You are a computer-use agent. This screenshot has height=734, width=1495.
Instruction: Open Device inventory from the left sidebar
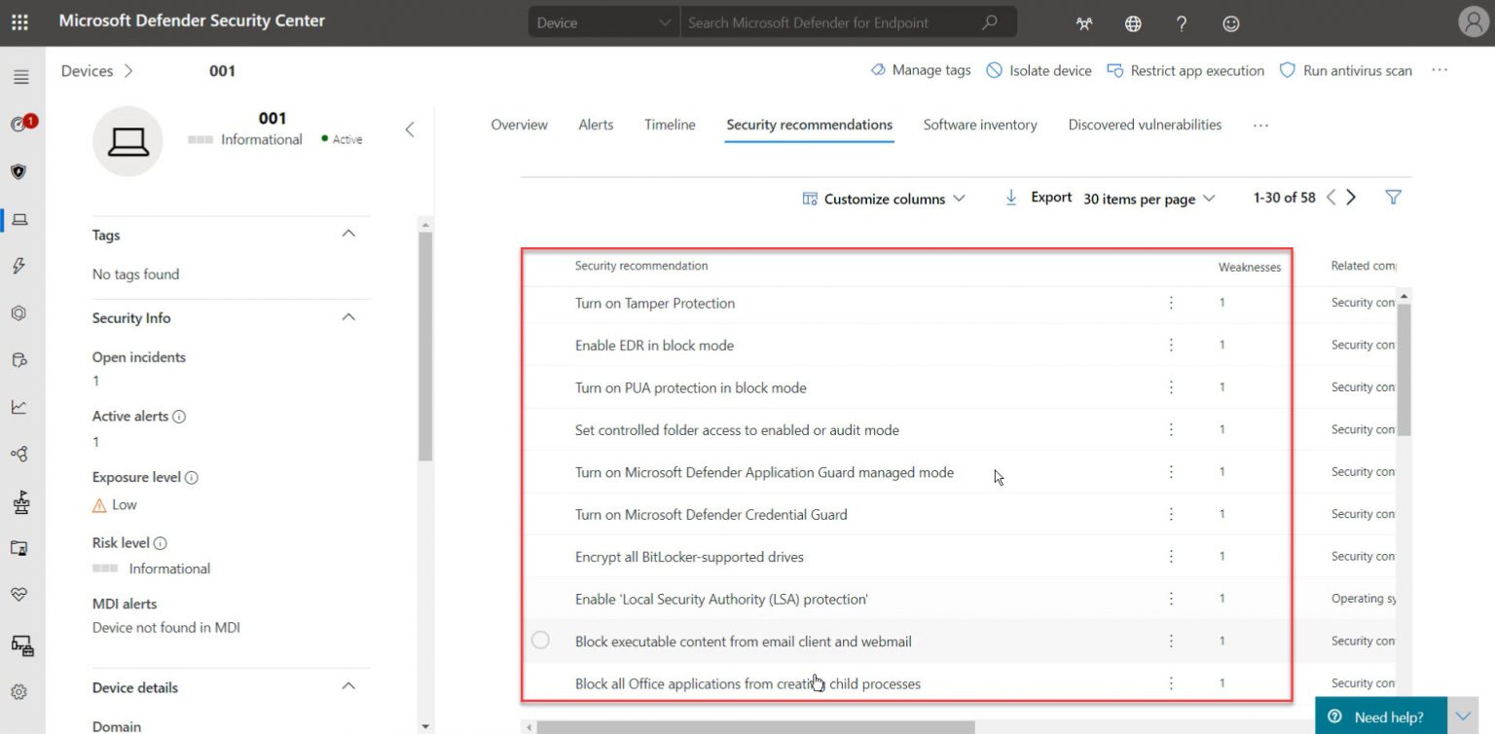point(21,219)
